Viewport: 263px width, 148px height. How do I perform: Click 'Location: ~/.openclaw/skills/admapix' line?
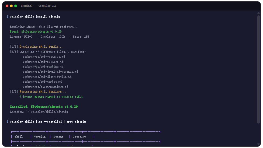39,112
